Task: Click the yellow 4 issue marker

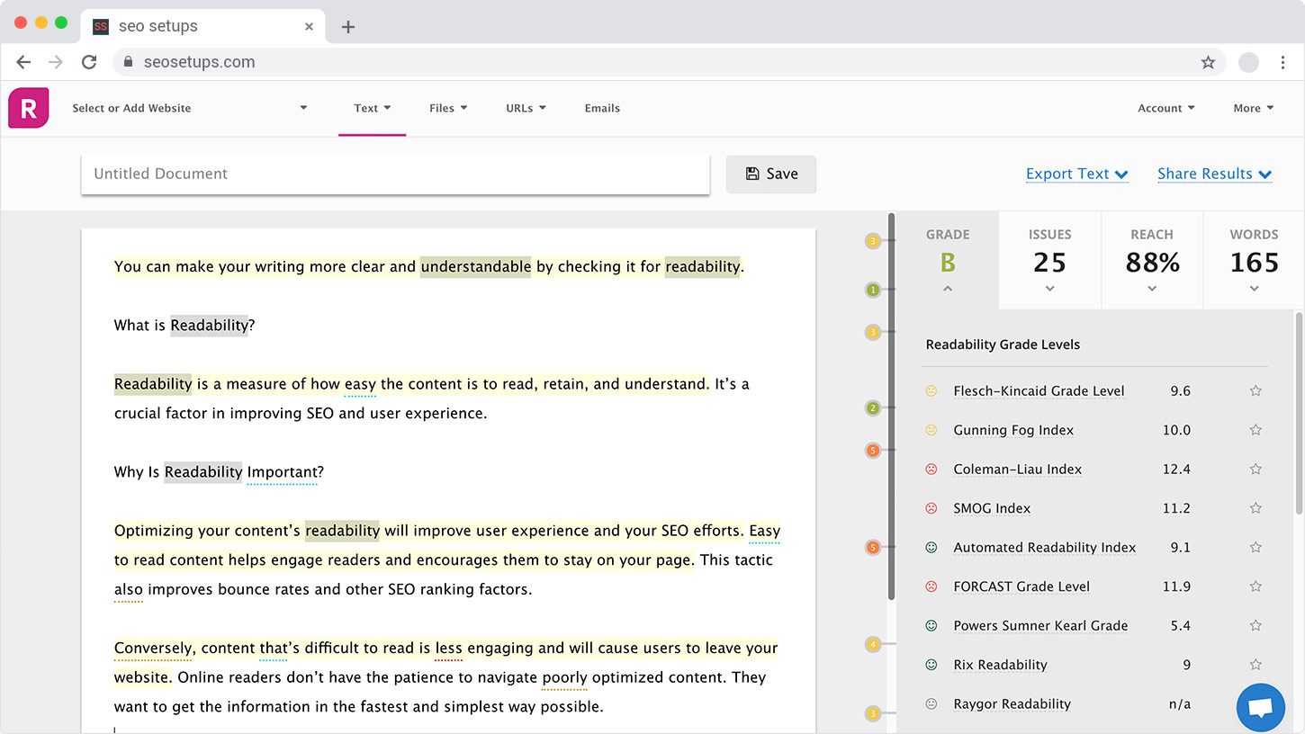Action: pyautogui.click(x=872, y=644)
